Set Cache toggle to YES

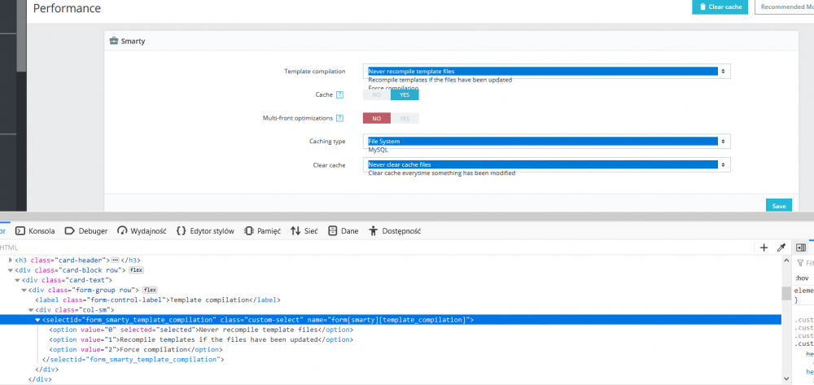tap(405, 95)
